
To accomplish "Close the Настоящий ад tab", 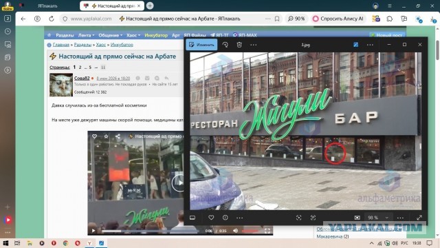I will 139,6.
